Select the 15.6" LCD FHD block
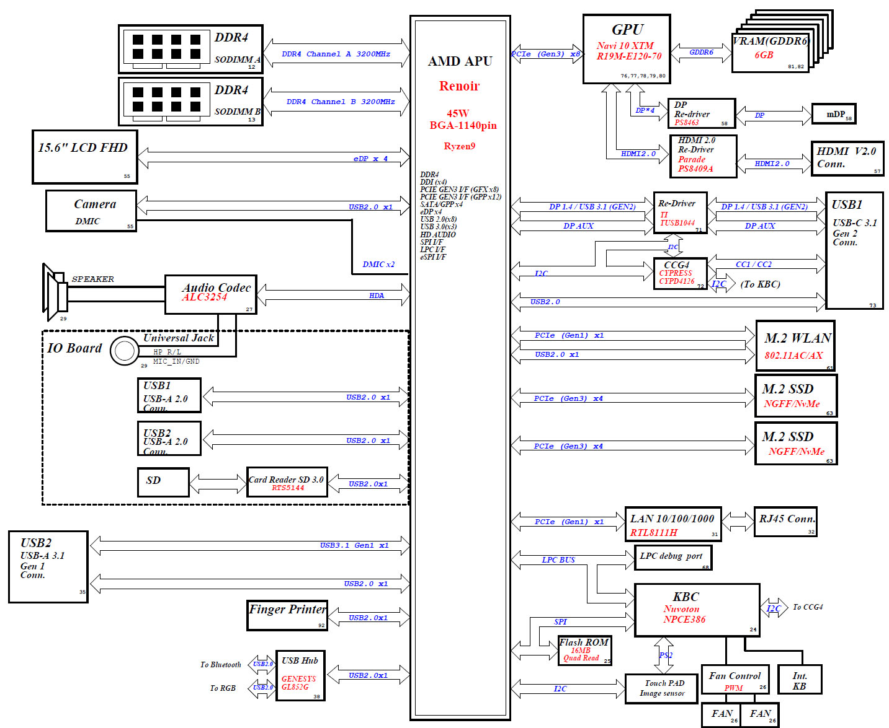Viewport: 889px width, 728px height. (85, 157)
